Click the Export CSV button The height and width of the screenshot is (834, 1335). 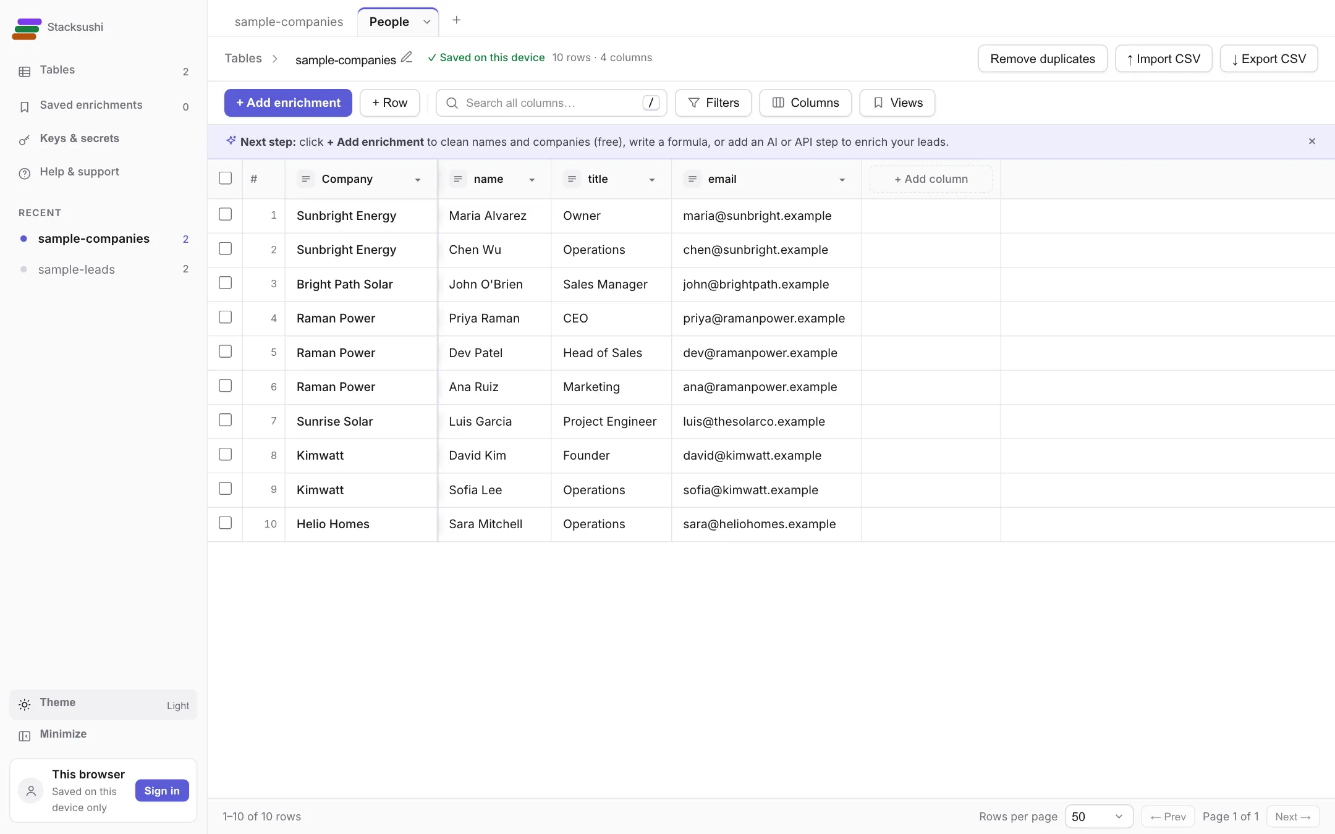(1268, 59)
